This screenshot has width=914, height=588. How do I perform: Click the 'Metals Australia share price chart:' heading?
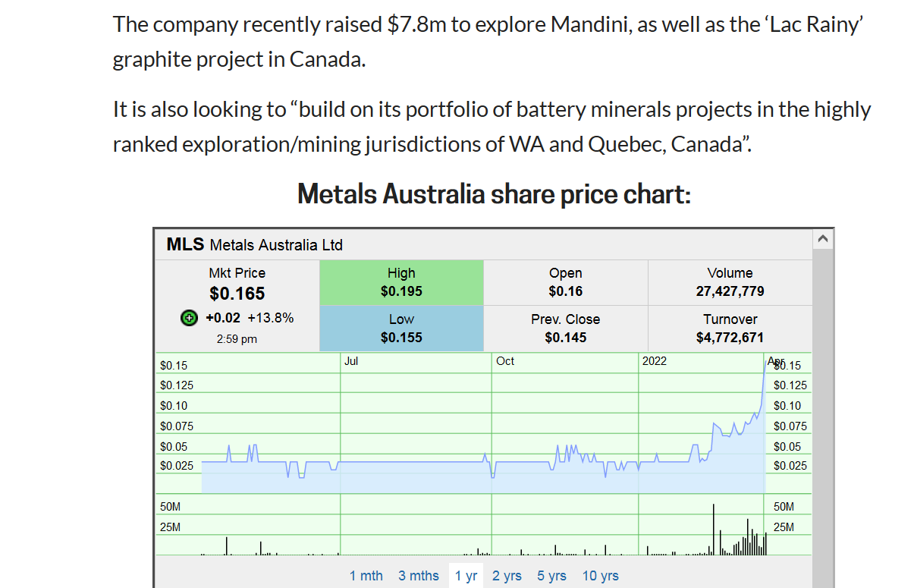(x=495, y=194)
